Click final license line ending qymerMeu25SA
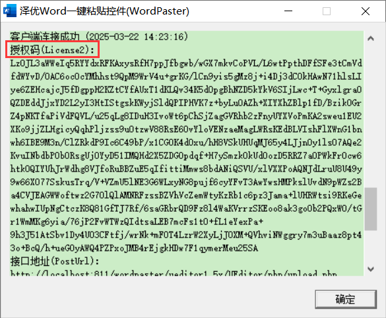This screenshot has width=386, height=318. [134, 248]
